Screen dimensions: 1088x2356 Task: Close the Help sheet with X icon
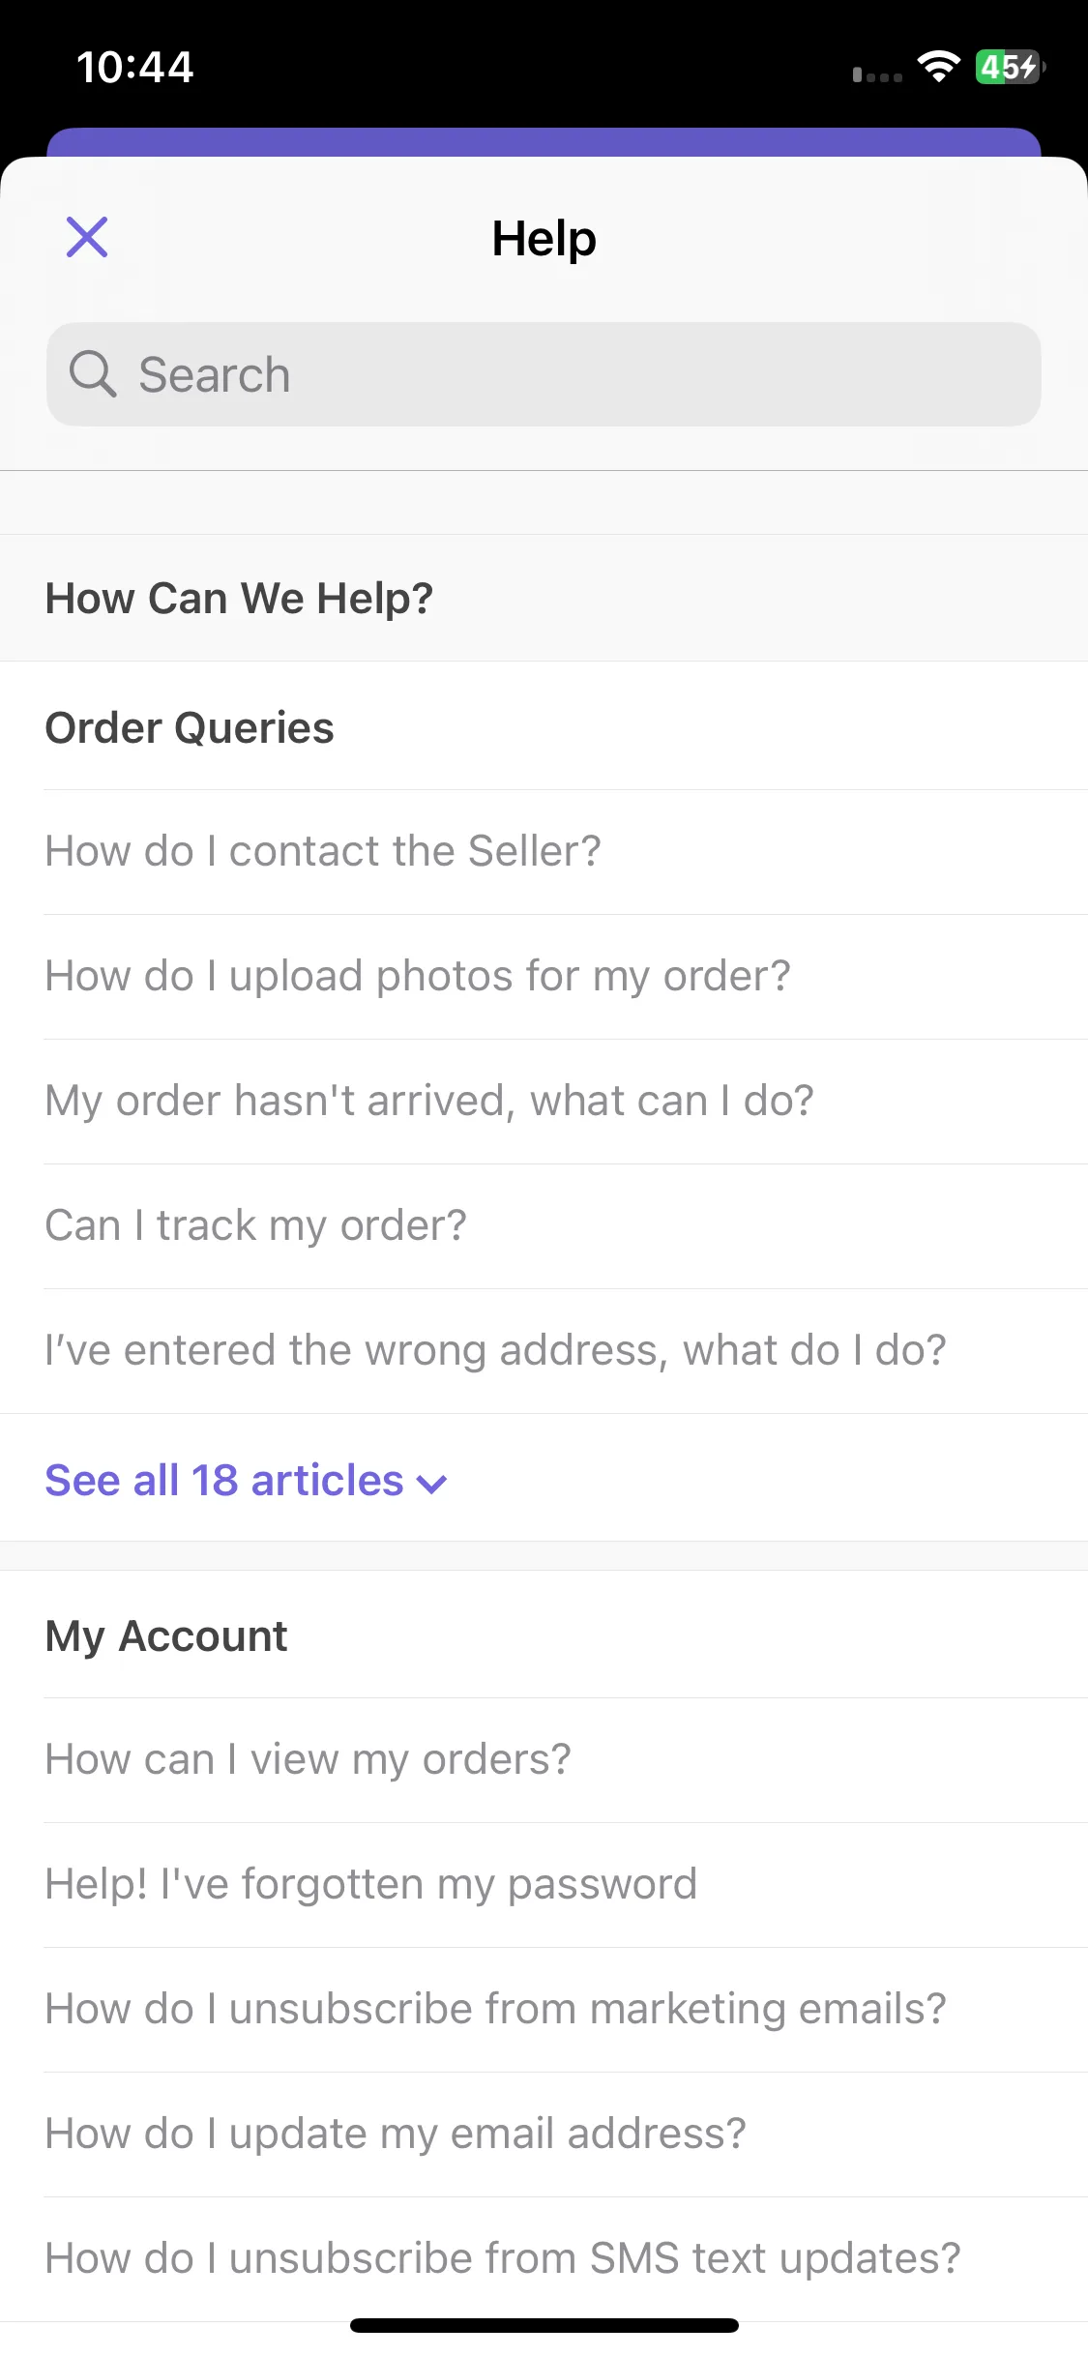point(87,237)
